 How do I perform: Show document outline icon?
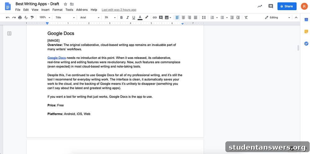[x=9, y=33]
